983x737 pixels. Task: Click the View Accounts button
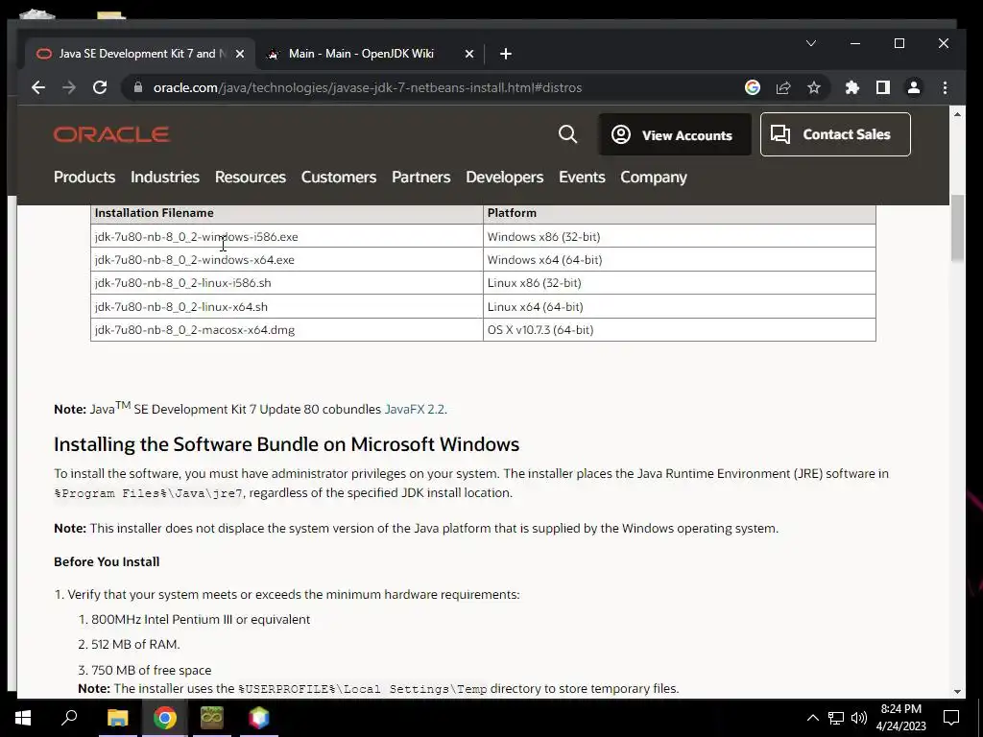point(675,134)
